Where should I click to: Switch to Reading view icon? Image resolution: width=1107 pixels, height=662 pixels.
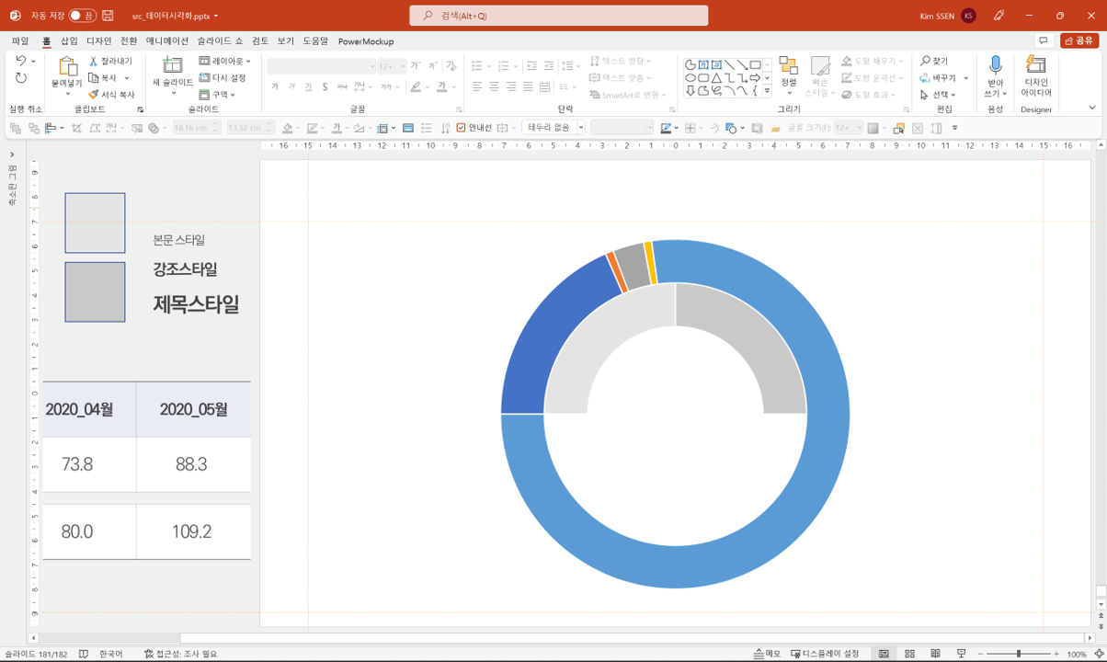click(935, 654)
